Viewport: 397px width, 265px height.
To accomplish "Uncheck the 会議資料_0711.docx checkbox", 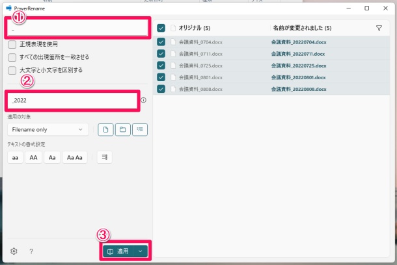I will (x=161, y=53).
